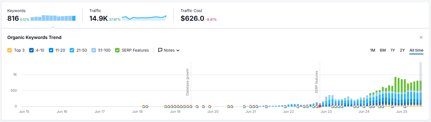The width and height of the screenshot is (431, 122).
Task: Click the Google update icon below Jun 20
Action: tap(210, 107)
